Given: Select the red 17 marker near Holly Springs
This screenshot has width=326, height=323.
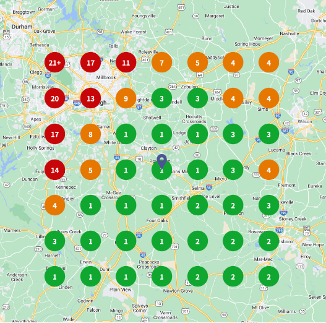Looking at the screenshot, I should point(54,134).
